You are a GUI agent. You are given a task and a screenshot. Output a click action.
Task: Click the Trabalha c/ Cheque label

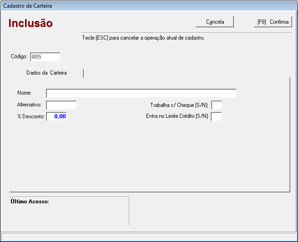179,105
